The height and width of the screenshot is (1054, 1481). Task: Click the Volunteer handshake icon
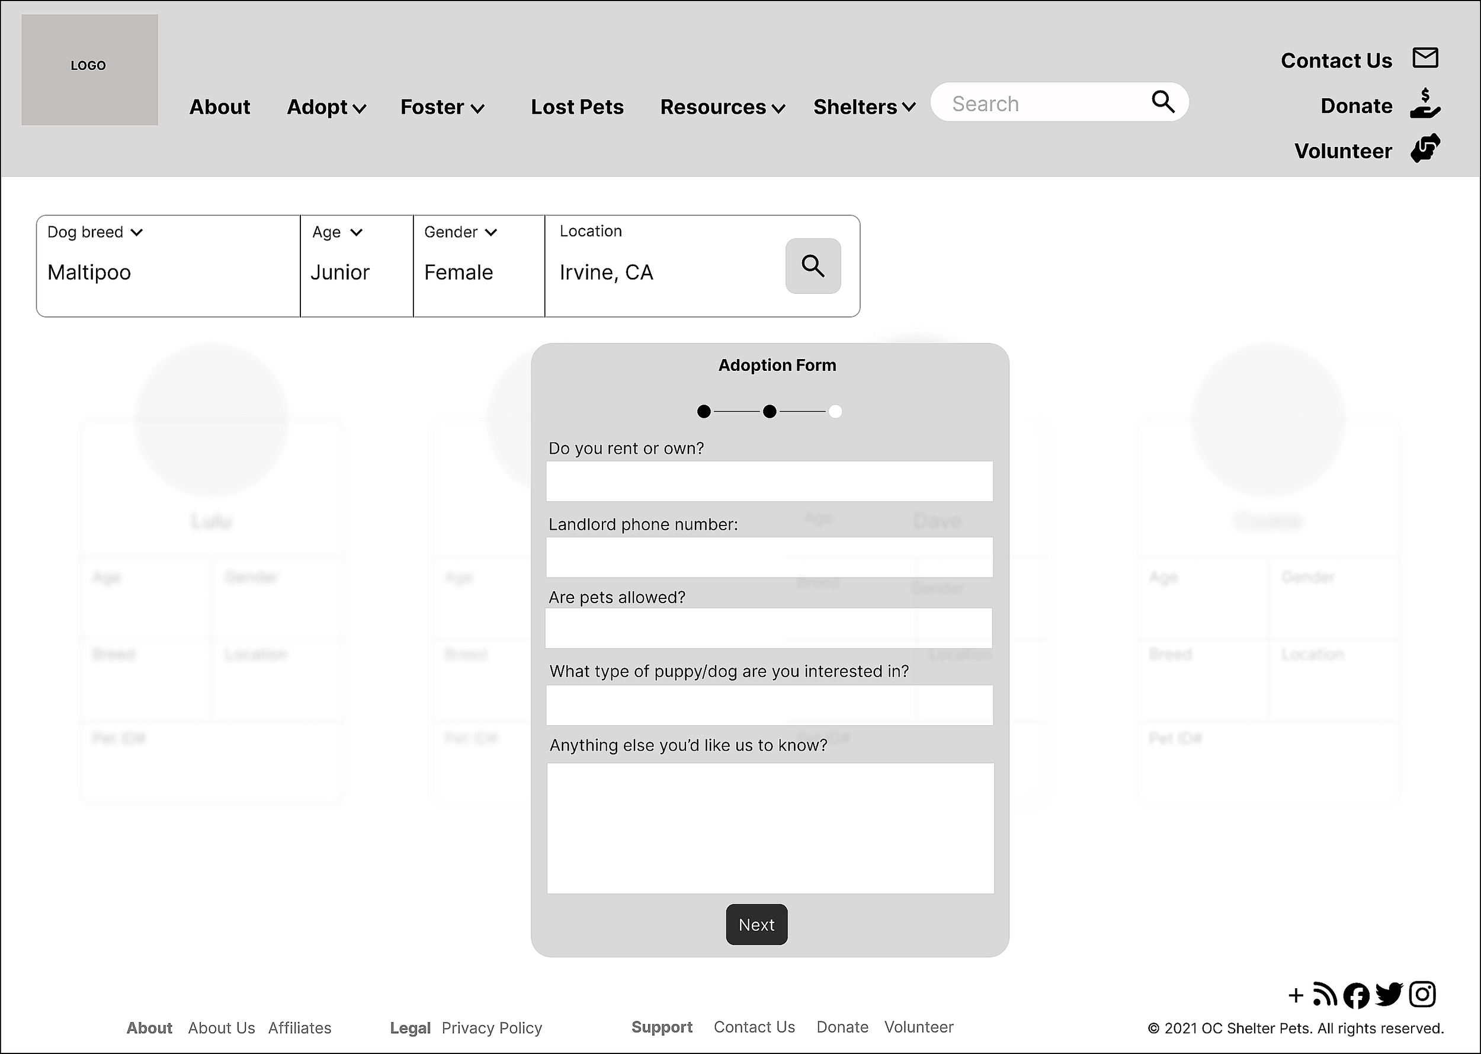click(1425, 149)
